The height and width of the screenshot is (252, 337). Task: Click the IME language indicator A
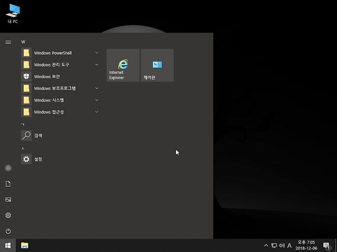(290, 245)
